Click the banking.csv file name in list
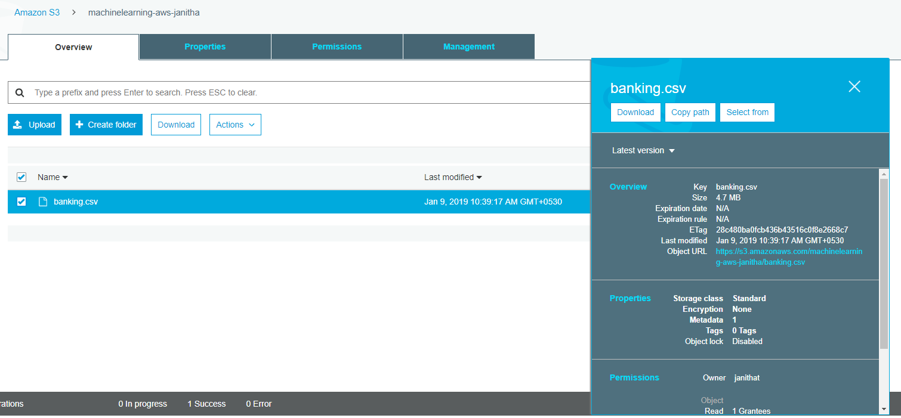This screenshot has width=901, height=418. (x=76, y=202)
